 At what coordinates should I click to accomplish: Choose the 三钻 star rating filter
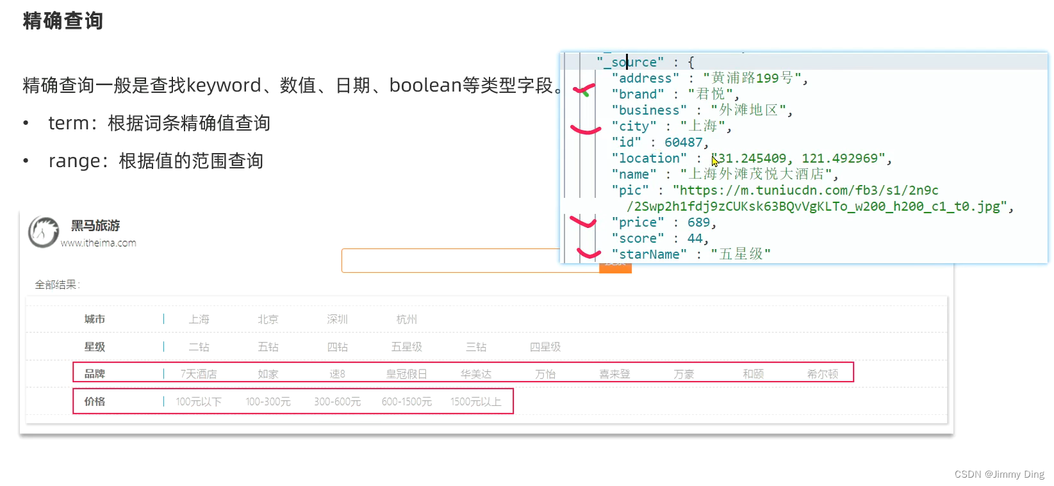(x=476, y=346)
